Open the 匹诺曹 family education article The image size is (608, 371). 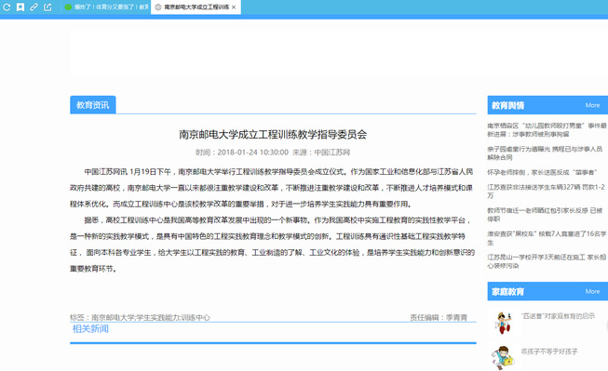coord(558,316)
